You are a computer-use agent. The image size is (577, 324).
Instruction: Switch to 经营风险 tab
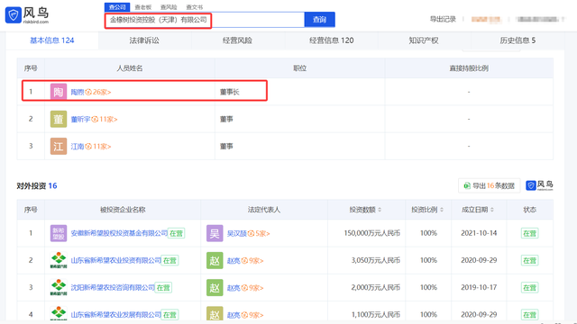click(237, 40)
